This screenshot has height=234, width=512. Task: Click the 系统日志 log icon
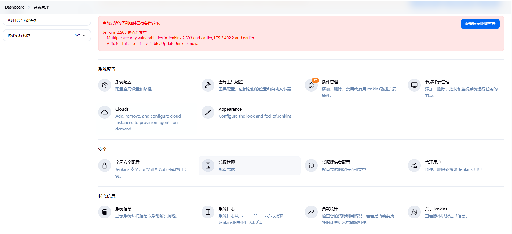point(208,212)
